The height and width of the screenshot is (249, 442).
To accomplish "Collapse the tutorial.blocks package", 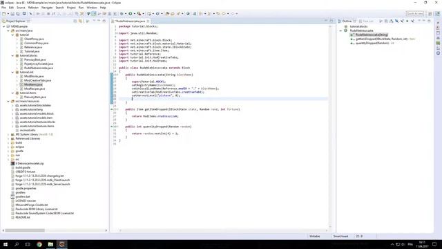I will pyautogui.click(x=12, y=55).
